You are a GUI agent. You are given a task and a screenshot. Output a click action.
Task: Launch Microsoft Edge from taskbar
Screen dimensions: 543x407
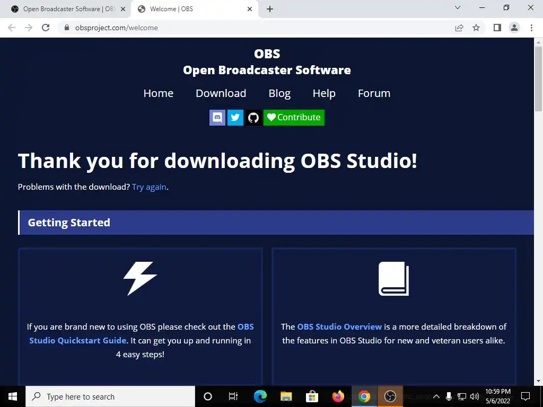(260, 396)
